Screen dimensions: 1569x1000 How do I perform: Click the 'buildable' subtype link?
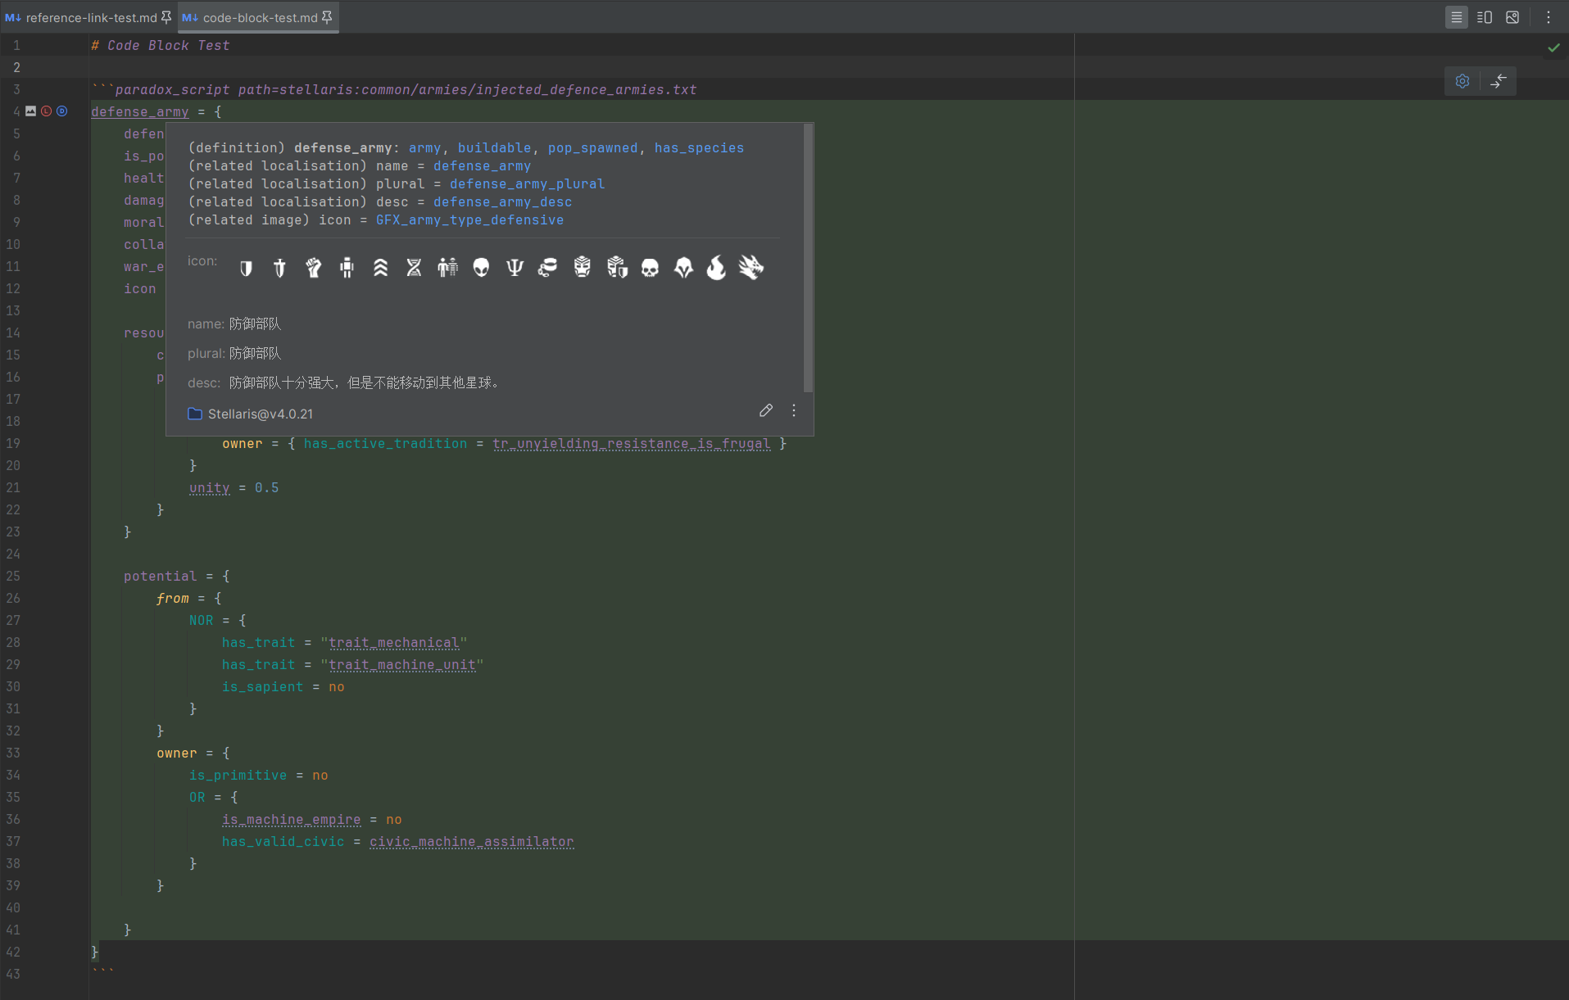494,148
